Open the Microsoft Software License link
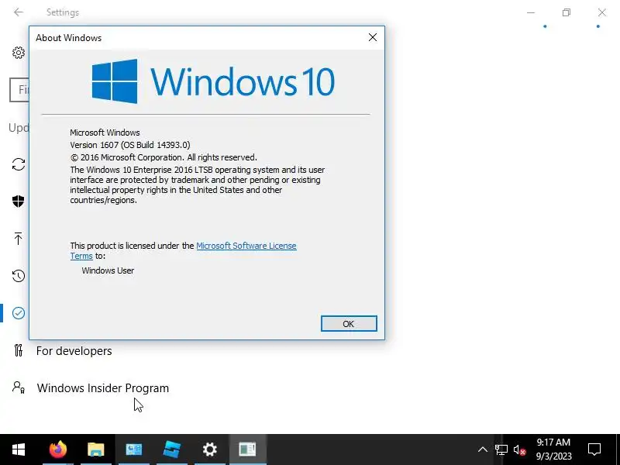This screenshot has width=620, height=465. pos(246,246)
